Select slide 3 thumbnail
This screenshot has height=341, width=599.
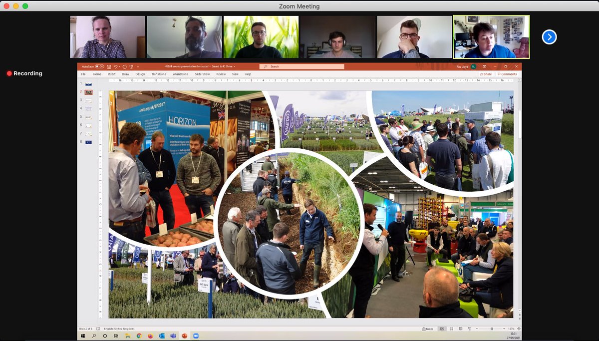(x=88, y=100)
